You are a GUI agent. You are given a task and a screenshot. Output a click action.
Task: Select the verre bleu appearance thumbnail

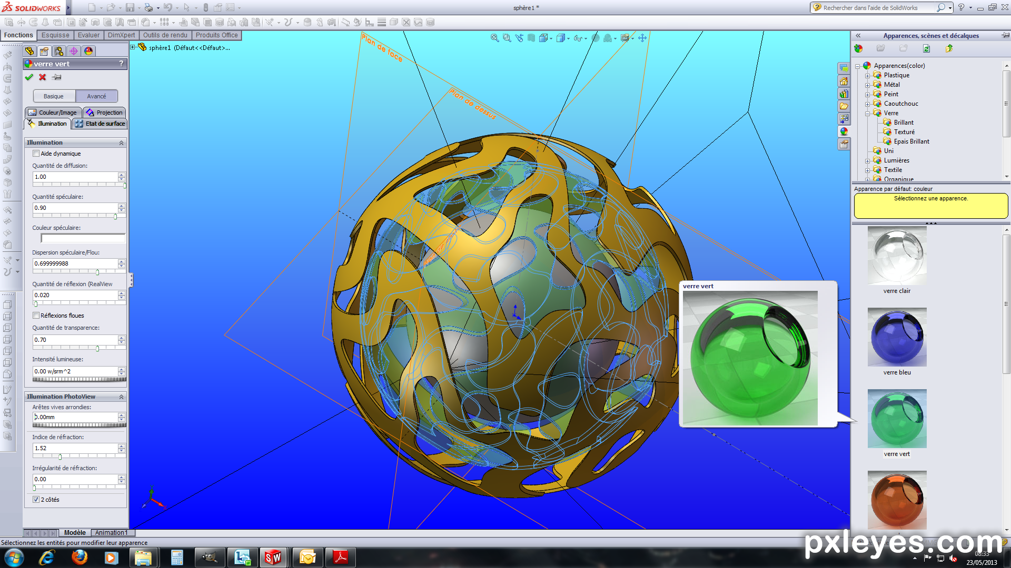[x=897, y=337]
